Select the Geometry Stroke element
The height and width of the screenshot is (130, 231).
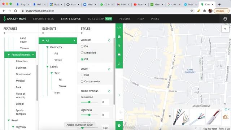[58, 60]
